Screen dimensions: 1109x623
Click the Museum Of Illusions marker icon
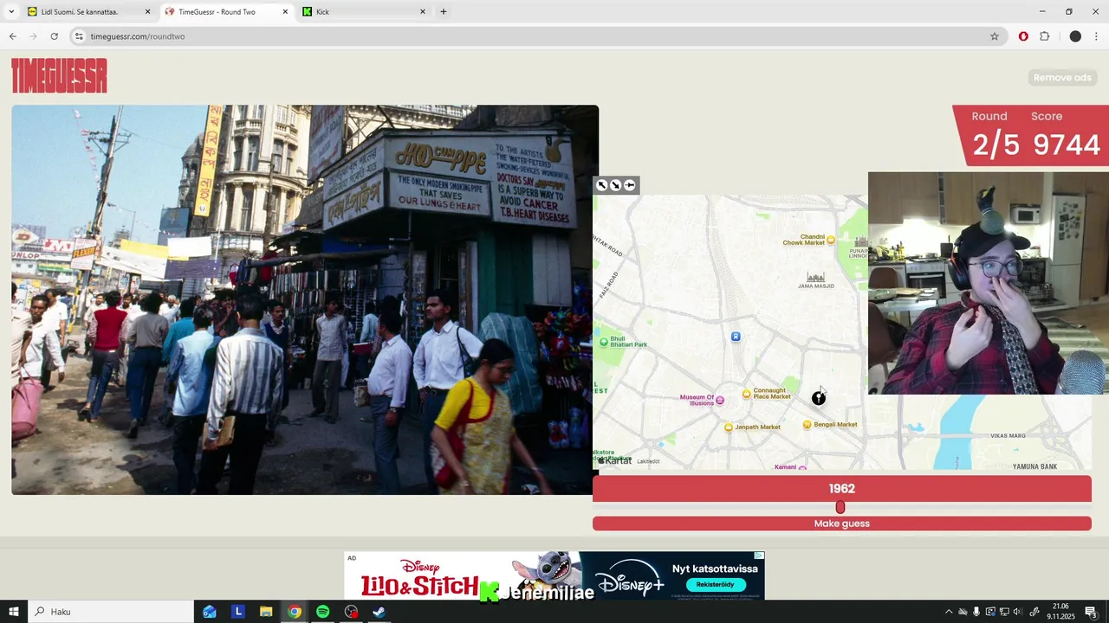pyautogui.click(x=720, y=401)
